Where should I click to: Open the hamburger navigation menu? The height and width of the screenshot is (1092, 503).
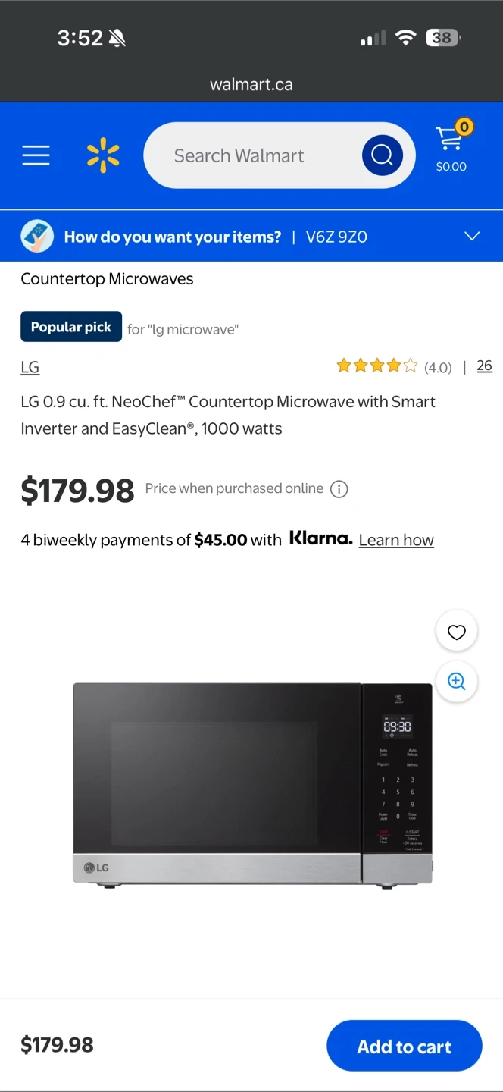(36, 155)
